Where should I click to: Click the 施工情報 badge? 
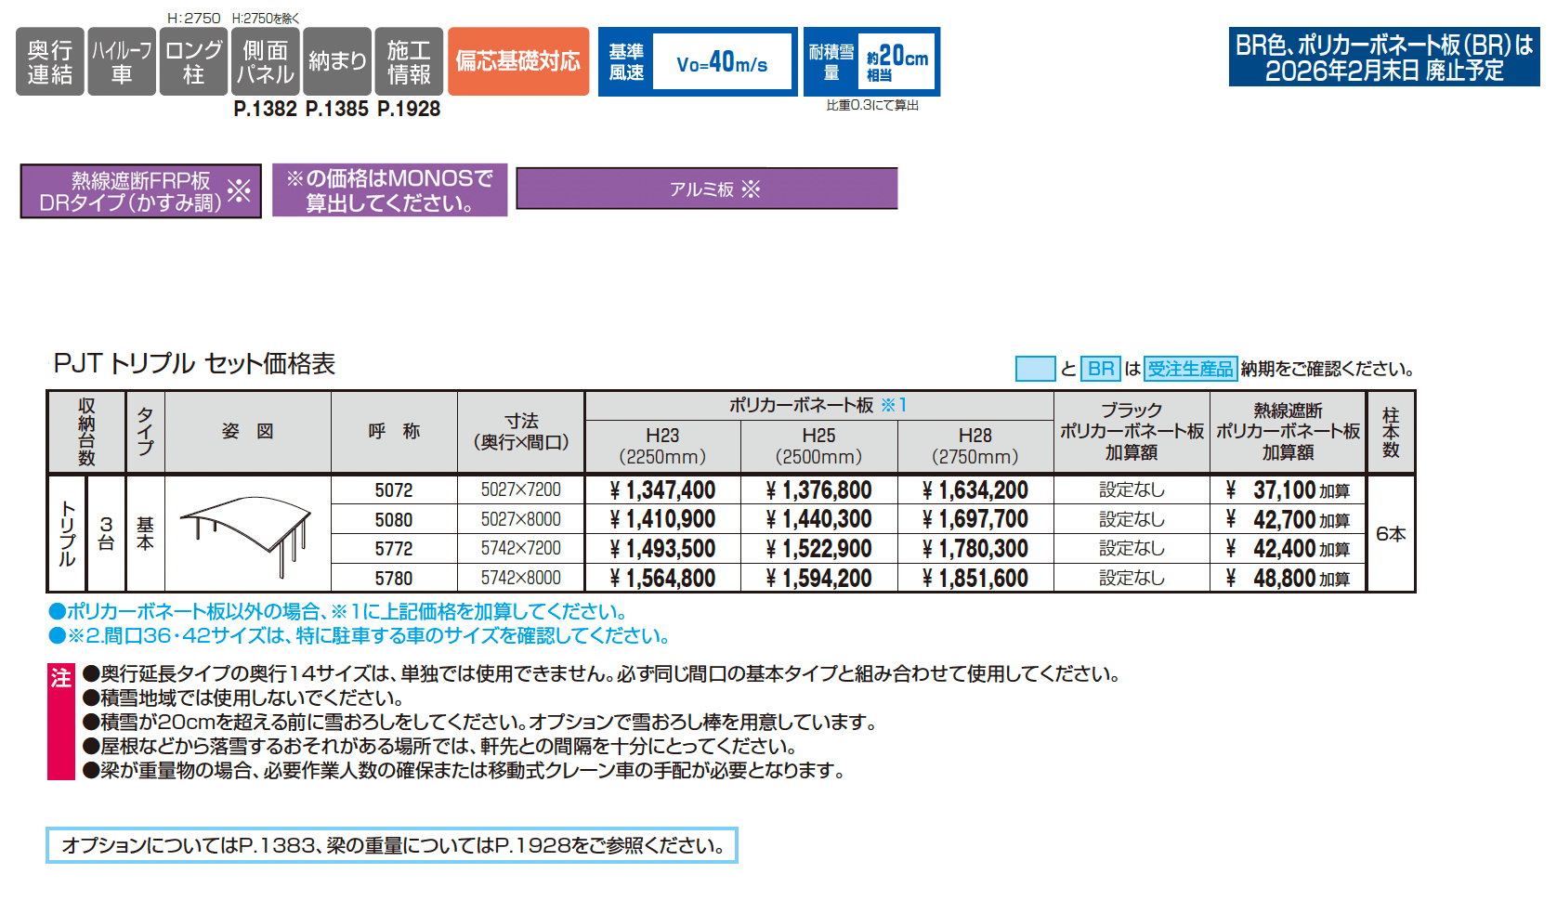point(407,61)
